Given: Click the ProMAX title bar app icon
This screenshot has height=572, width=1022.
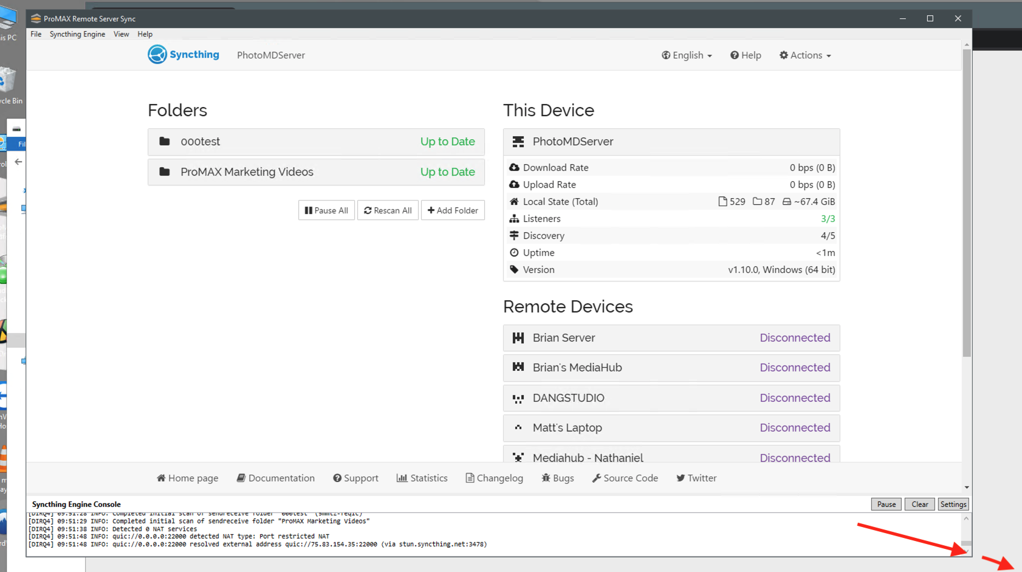Looking at the screenshot, I should coord(36,19).
